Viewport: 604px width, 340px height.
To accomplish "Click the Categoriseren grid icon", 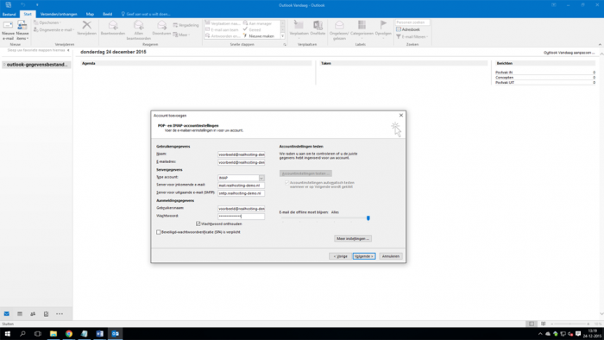I will 362,25.
